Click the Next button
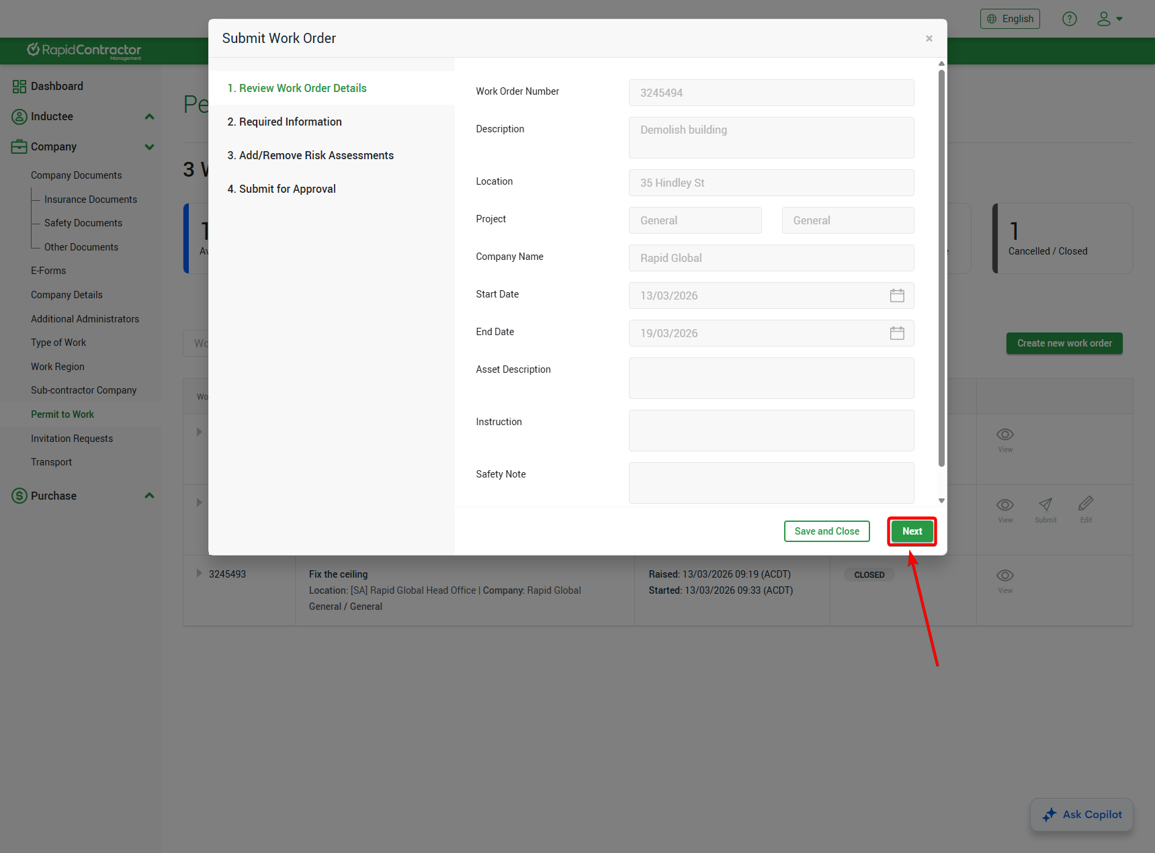1155x853 pixels. (911, 531)
